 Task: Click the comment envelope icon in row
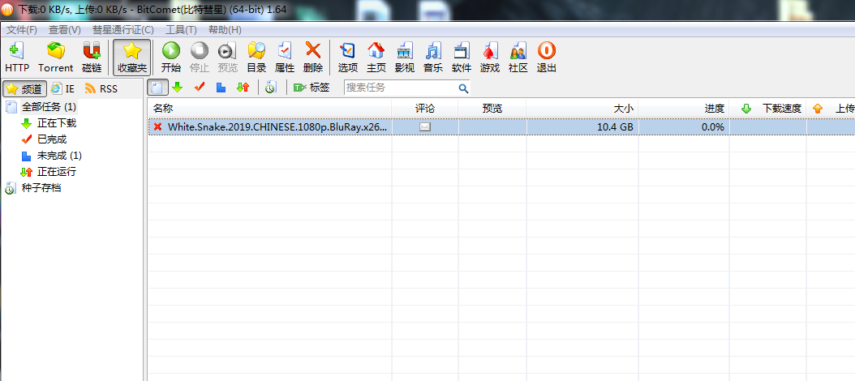click(425, 127)
